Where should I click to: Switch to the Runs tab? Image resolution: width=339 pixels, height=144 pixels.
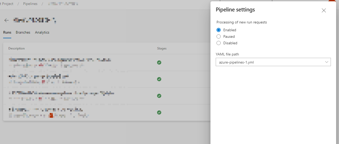click(x=7, y=33)
